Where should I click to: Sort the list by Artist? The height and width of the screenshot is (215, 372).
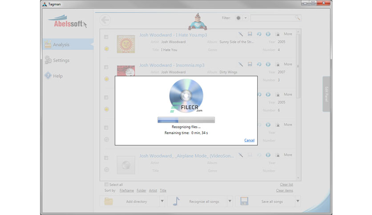click(x=153, y=191)
